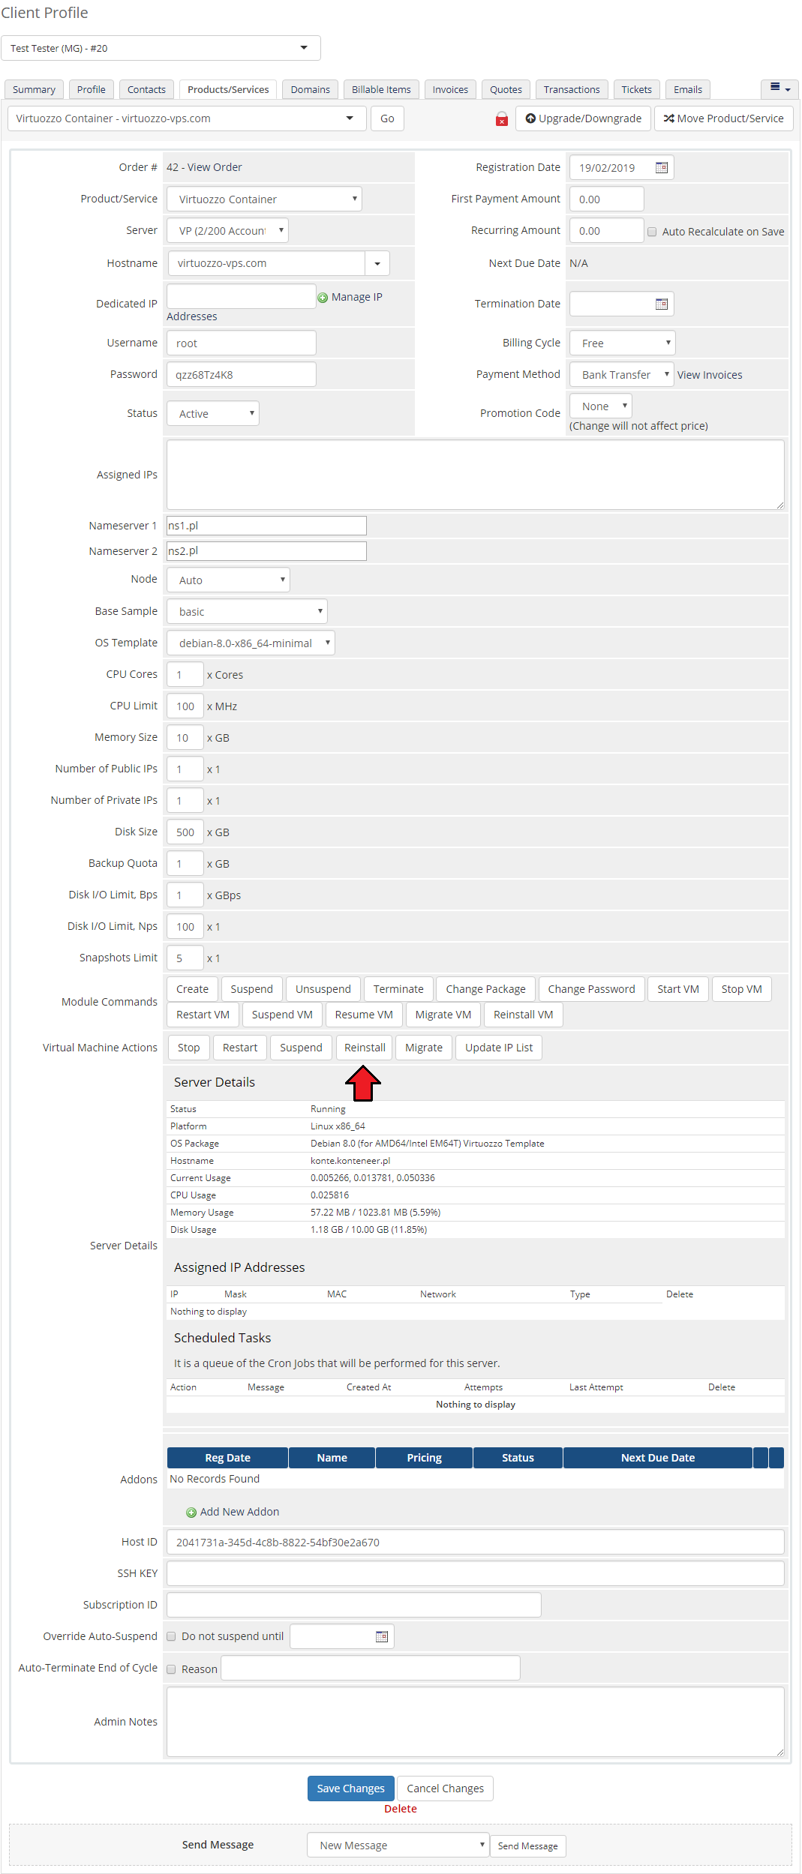
Task: Open list menu icon at top right
Action: (779, 88)
